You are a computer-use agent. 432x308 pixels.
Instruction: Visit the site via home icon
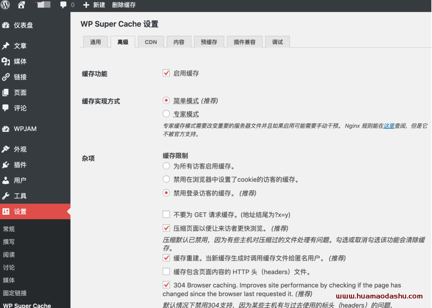coord(21,5)
